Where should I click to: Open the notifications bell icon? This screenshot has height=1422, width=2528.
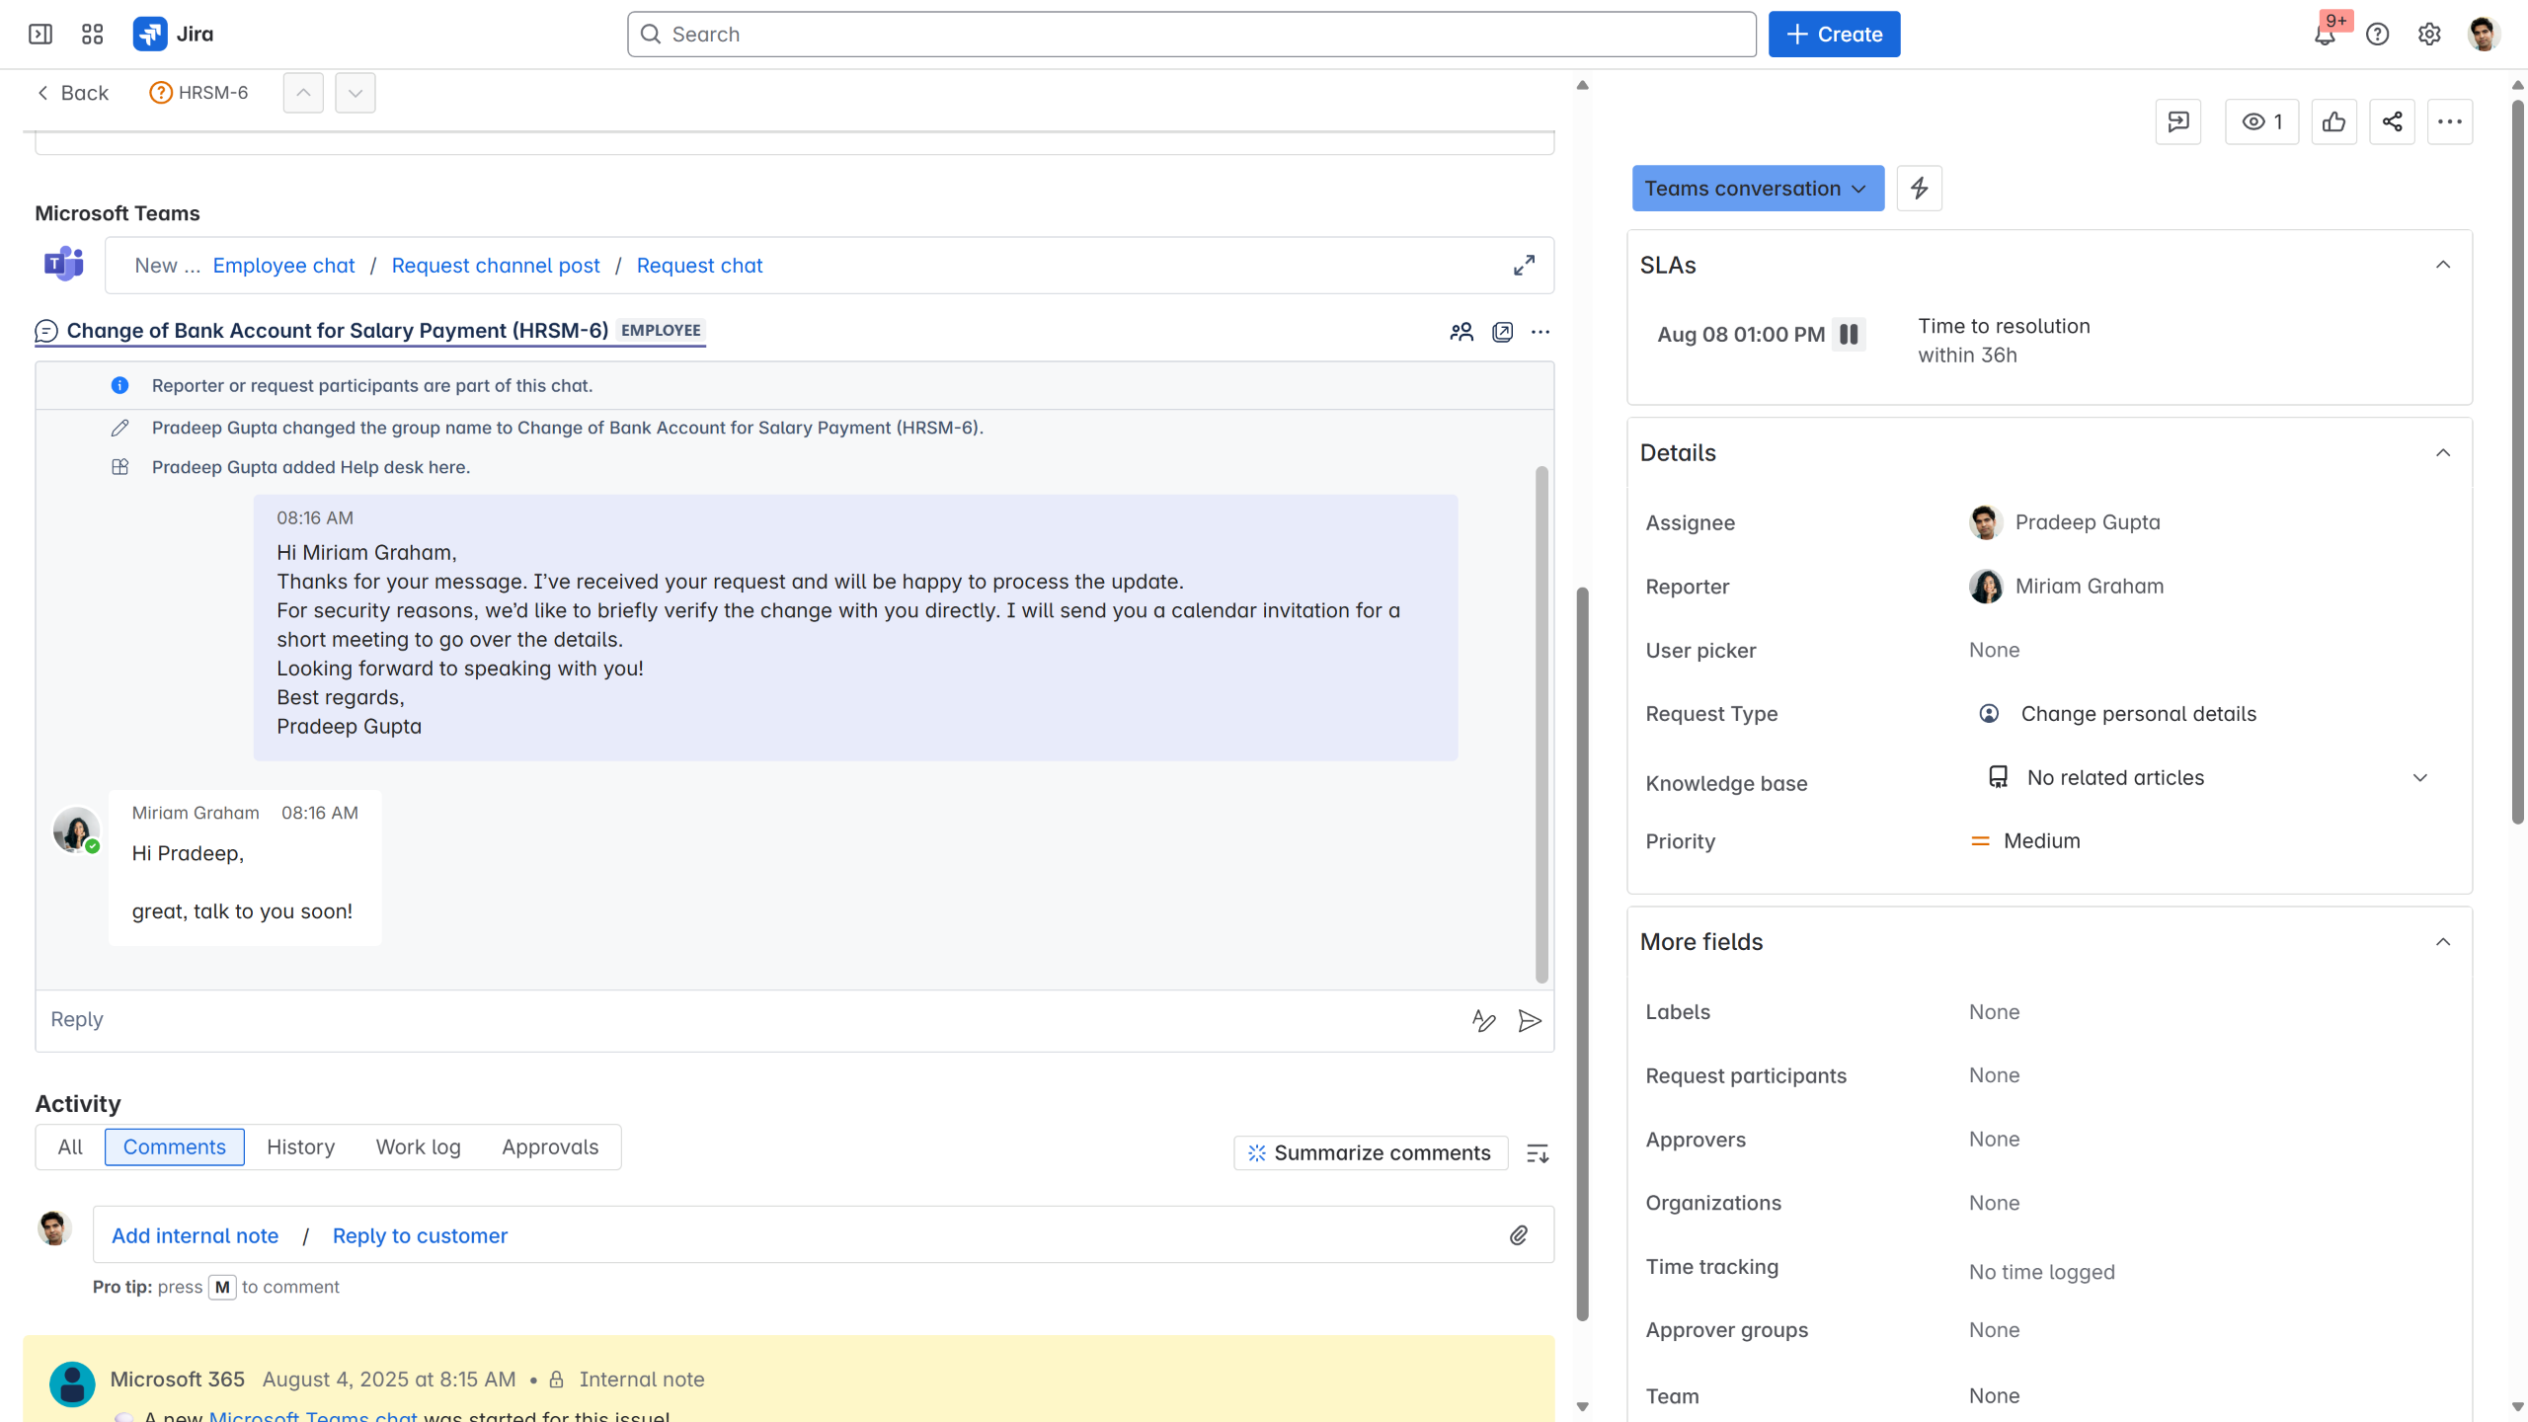coord(2325,36)
